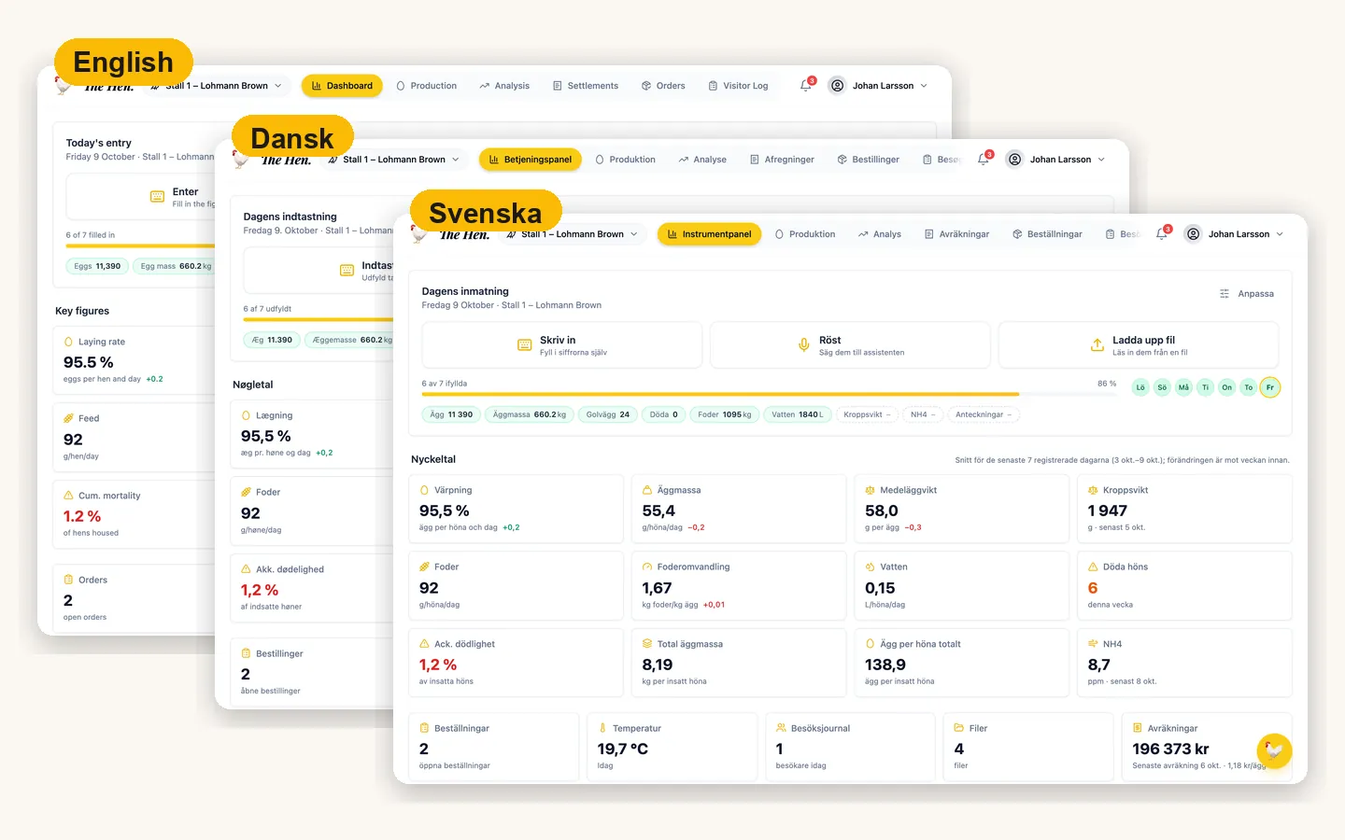Open Besöksjournal card
This screenshot has width=1345, height=840.
pyautogui.click(x=850, y=747)
